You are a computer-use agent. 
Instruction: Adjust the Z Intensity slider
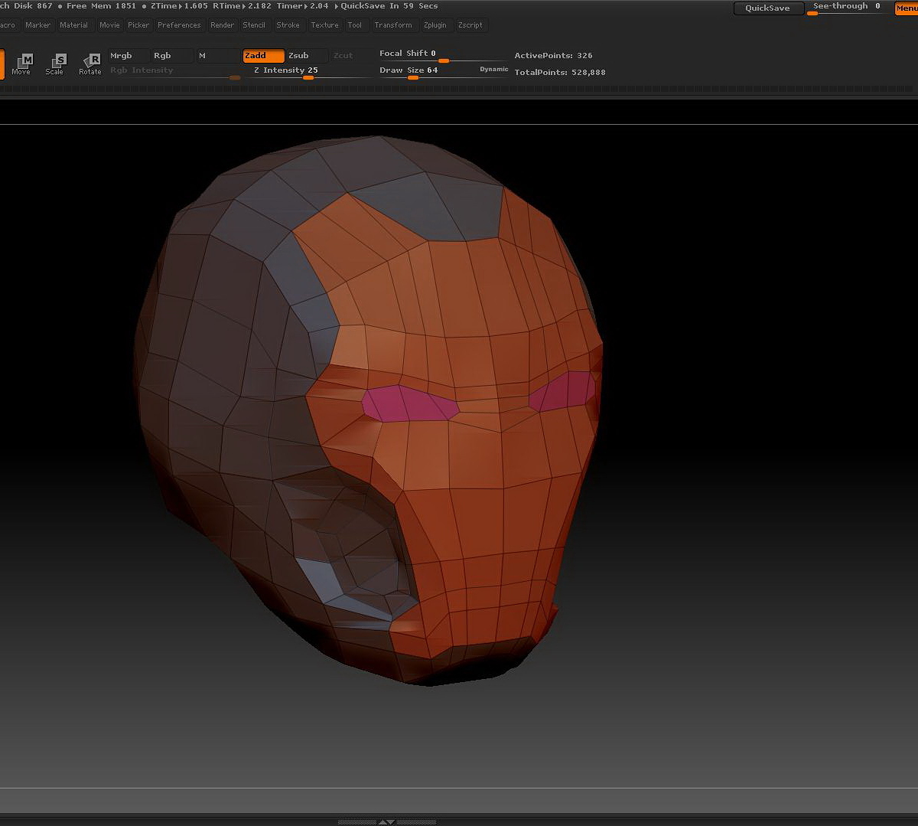point(308,72)
